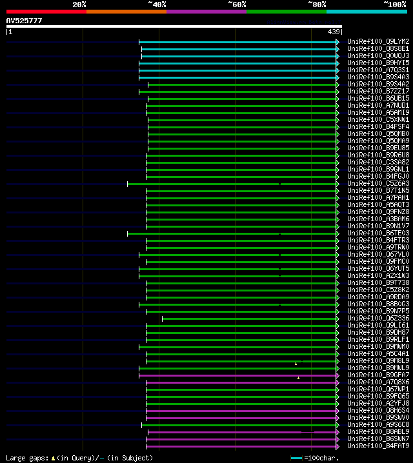Choose the UniRef100_C5Z6A3 label
The width and height of the screenshot is (413, 463).
click(x=378, y=183)
